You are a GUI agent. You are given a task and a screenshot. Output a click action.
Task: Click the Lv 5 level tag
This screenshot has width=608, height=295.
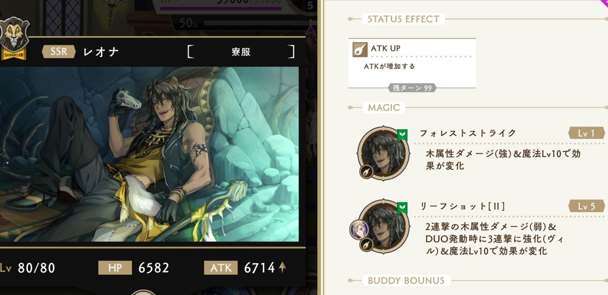click(x=586, y=206)
